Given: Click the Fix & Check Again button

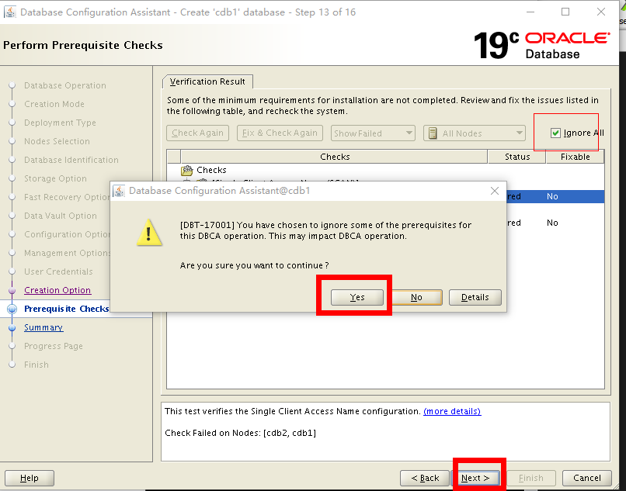Looking at the screenshot, I should [280, 133].
